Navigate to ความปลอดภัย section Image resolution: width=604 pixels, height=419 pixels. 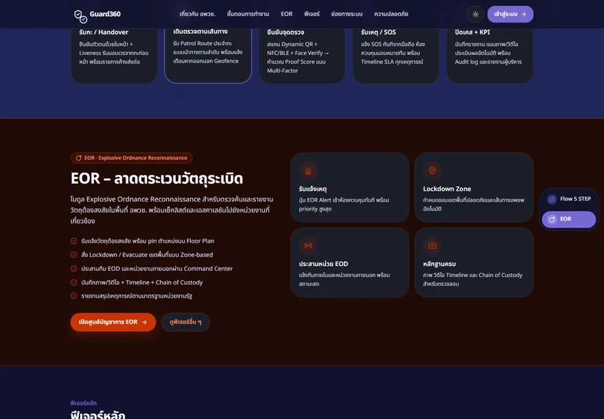[391, 14]
